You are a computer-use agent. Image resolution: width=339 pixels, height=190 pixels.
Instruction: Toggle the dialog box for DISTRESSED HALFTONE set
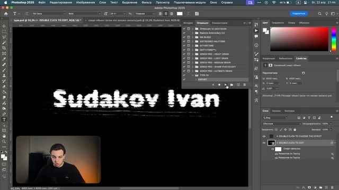click(x=189, y=41)
